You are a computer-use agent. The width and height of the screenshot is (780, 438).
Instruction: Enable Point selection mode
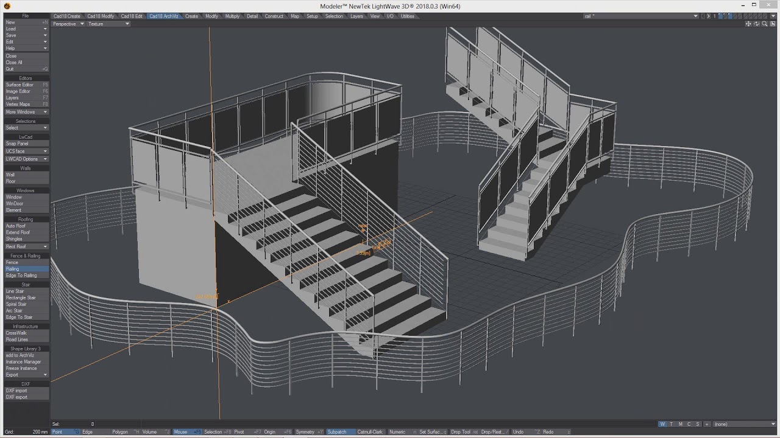[65, 432]
